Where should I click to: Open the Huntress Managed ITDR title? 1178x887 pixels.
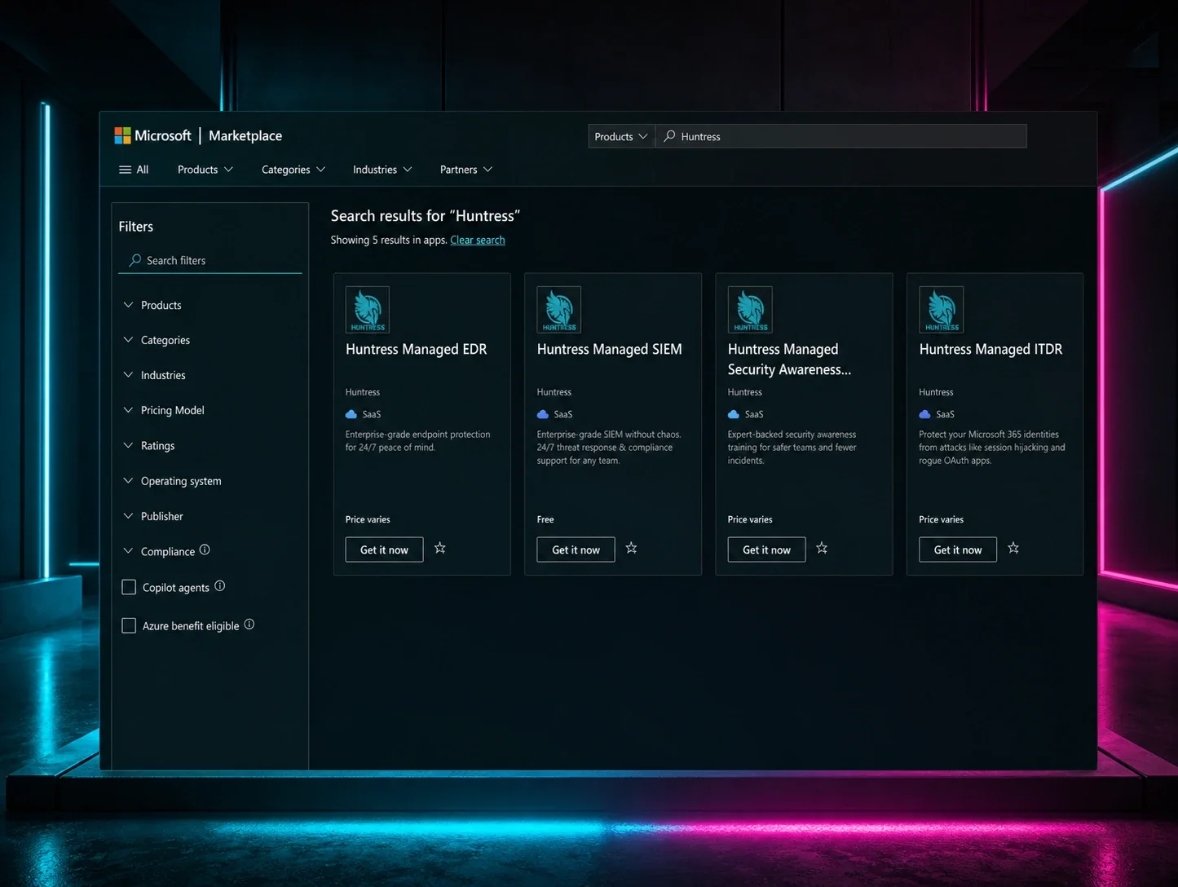pyautogui.click(x=991, y=349)
